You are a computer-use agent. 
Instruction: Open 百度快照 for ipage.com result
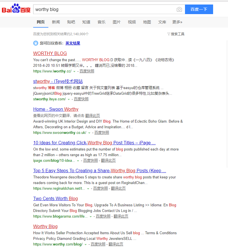pyautogui.click(x=91, y=161)
